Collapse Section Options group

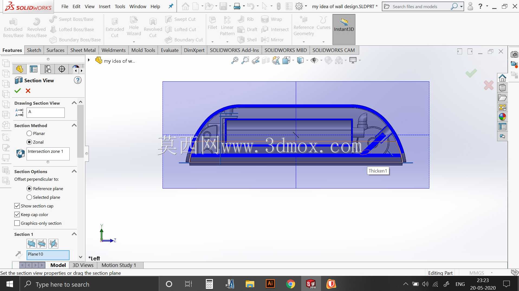point(74,171)
